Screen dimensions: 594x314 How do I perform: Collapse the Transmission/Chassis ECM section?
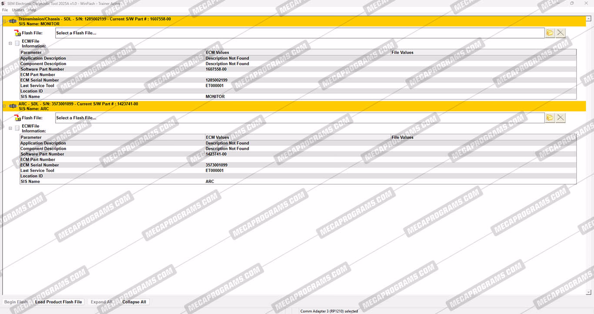coord(4,21)
